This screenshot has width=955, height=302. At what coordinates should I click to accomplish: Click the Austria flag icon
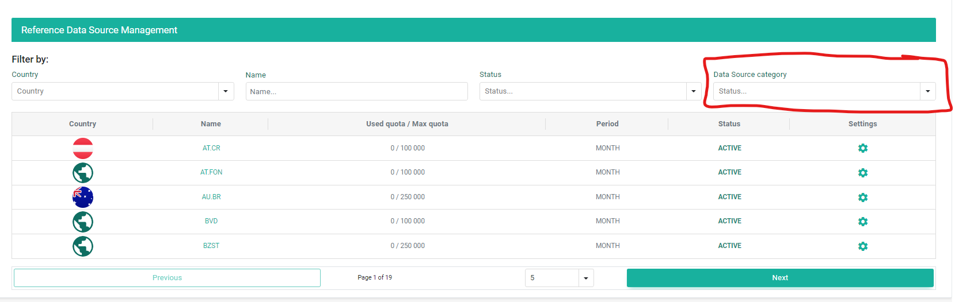[x=83, y=148]
